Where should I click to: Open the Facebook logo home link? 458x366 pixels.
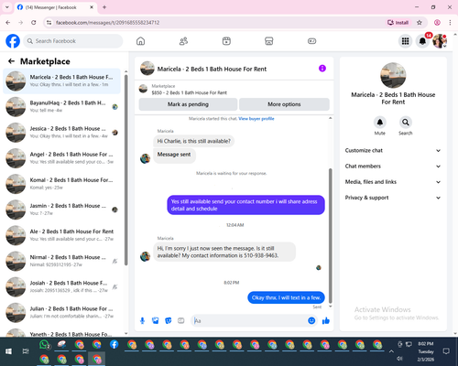point(13,41)
